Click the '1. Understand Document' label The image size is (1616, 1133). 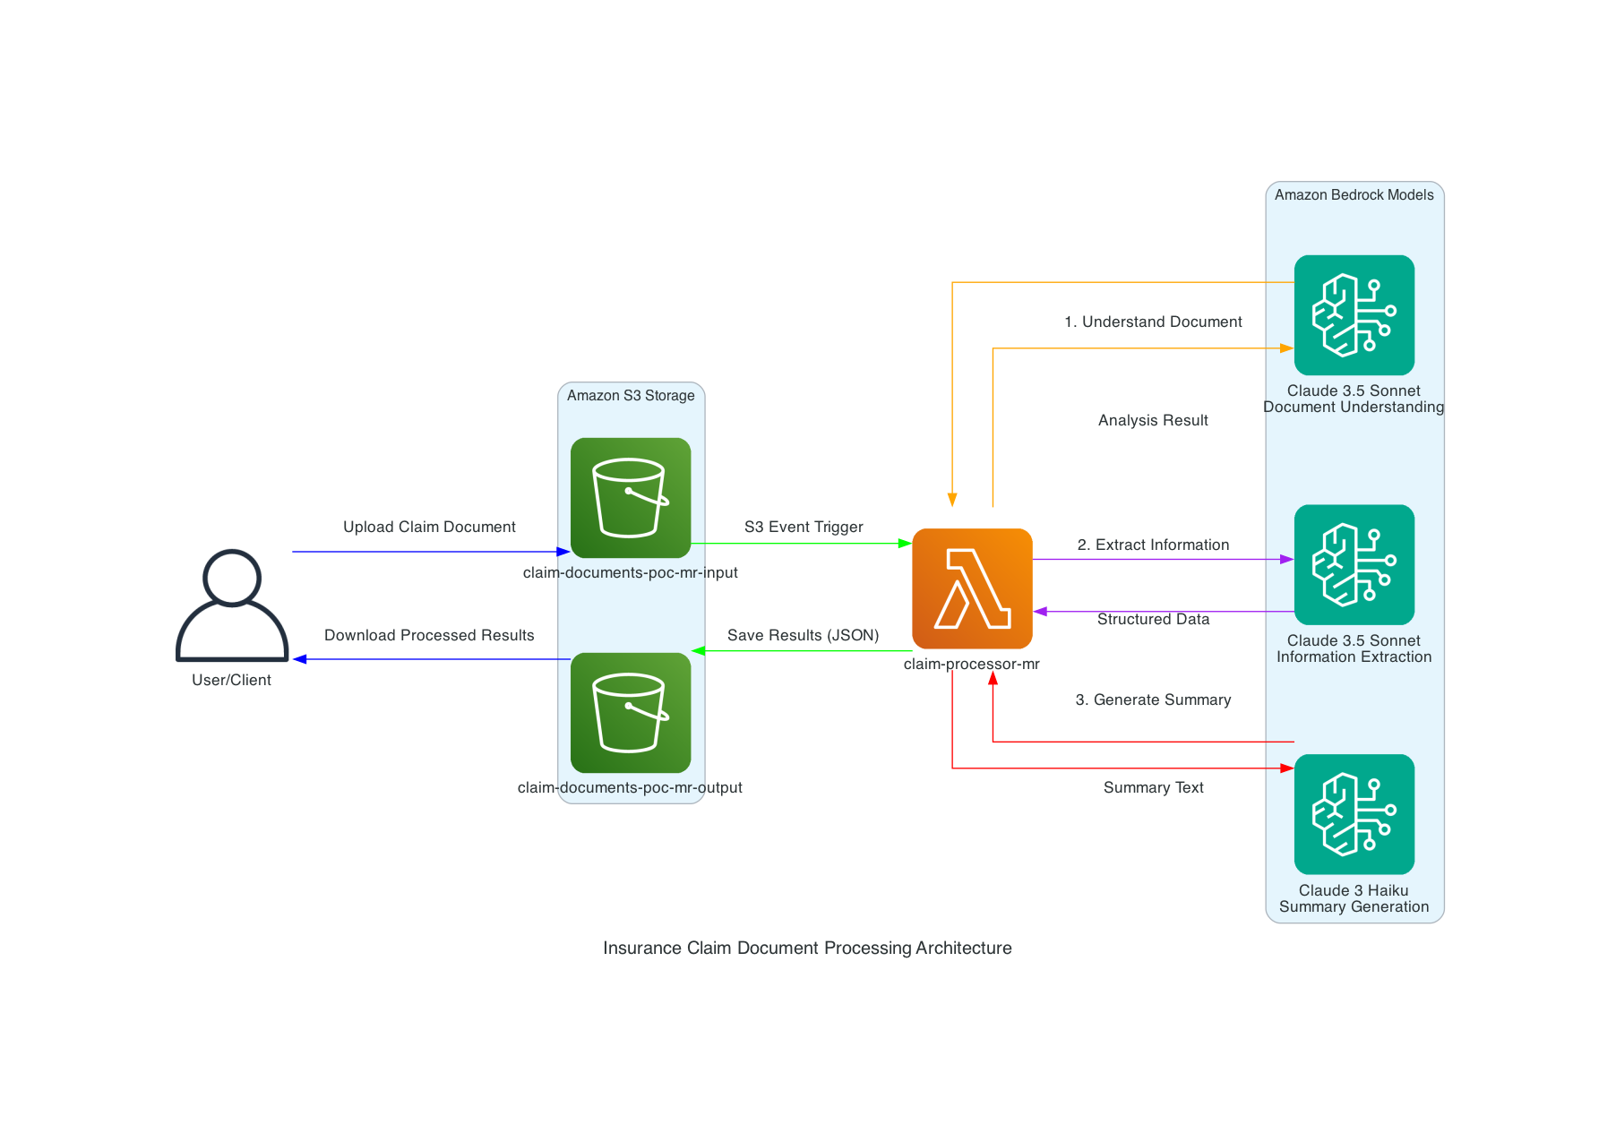(x=1153, y=322)
